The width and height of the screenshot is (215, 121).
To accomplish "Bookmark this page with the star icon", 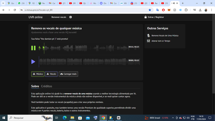I will tap(150, 10).
